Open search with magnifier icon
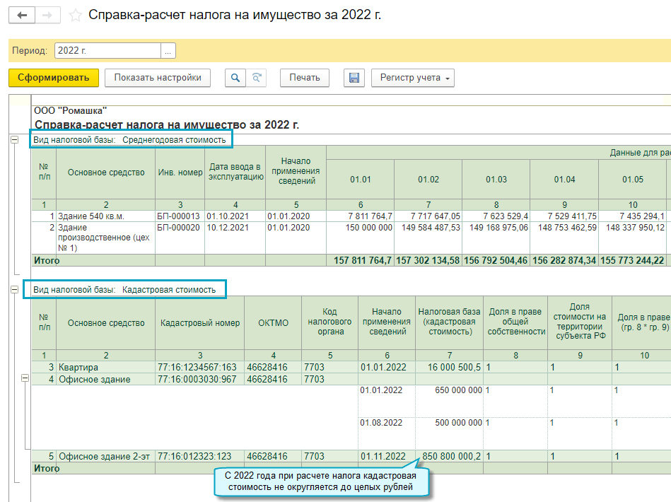The height and width of the screenshot is (502, 671). pyautogui.click(x=235, y=78)
